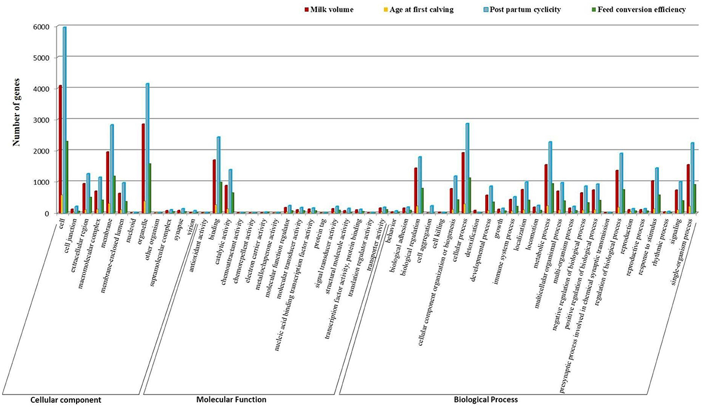The height and width of the screenshot is (408, 704).
Task: Select the green Feed conversion efficiency swatch
Action: (593, 10)
